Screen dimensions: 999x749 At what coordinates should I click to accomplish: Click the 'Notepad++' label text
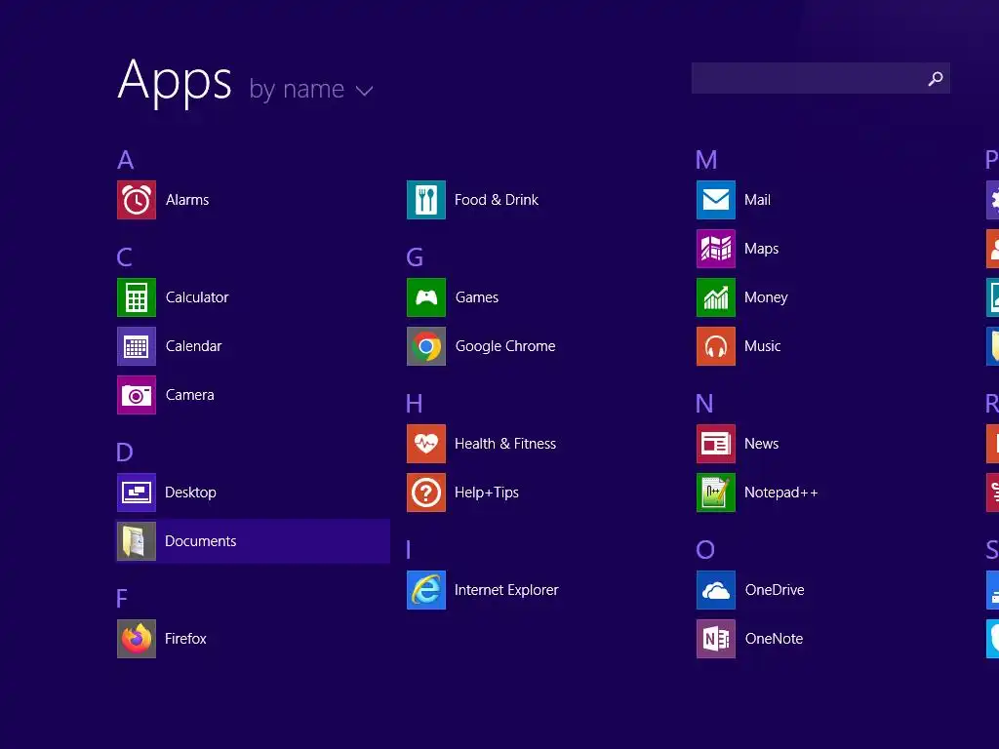781,493
